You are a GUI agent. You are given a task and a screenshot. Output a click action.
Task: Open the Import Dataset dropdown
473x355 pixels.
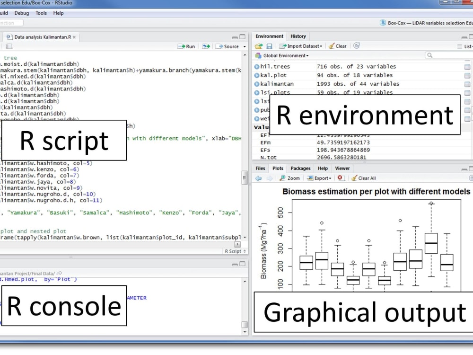tap(300, 46)
